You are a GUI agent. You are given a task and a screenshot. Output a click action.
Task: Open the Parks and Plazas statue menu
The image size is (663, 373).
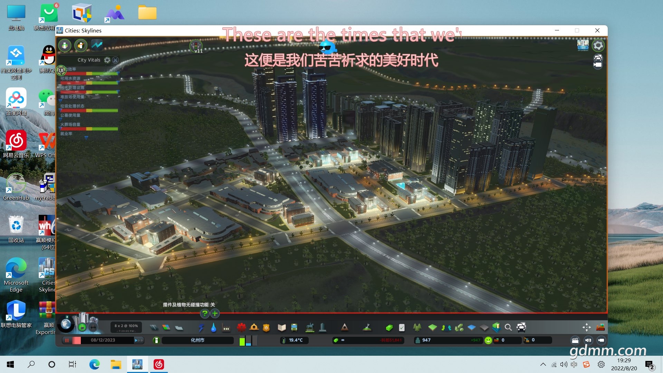[x=310, y=327]
